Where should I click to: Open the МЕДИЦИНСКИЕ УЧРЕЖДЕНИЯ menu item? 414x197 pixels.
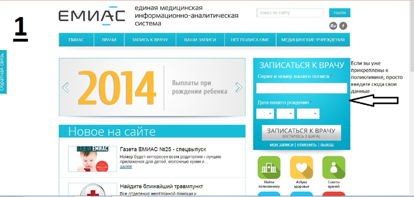coord(313,40)
